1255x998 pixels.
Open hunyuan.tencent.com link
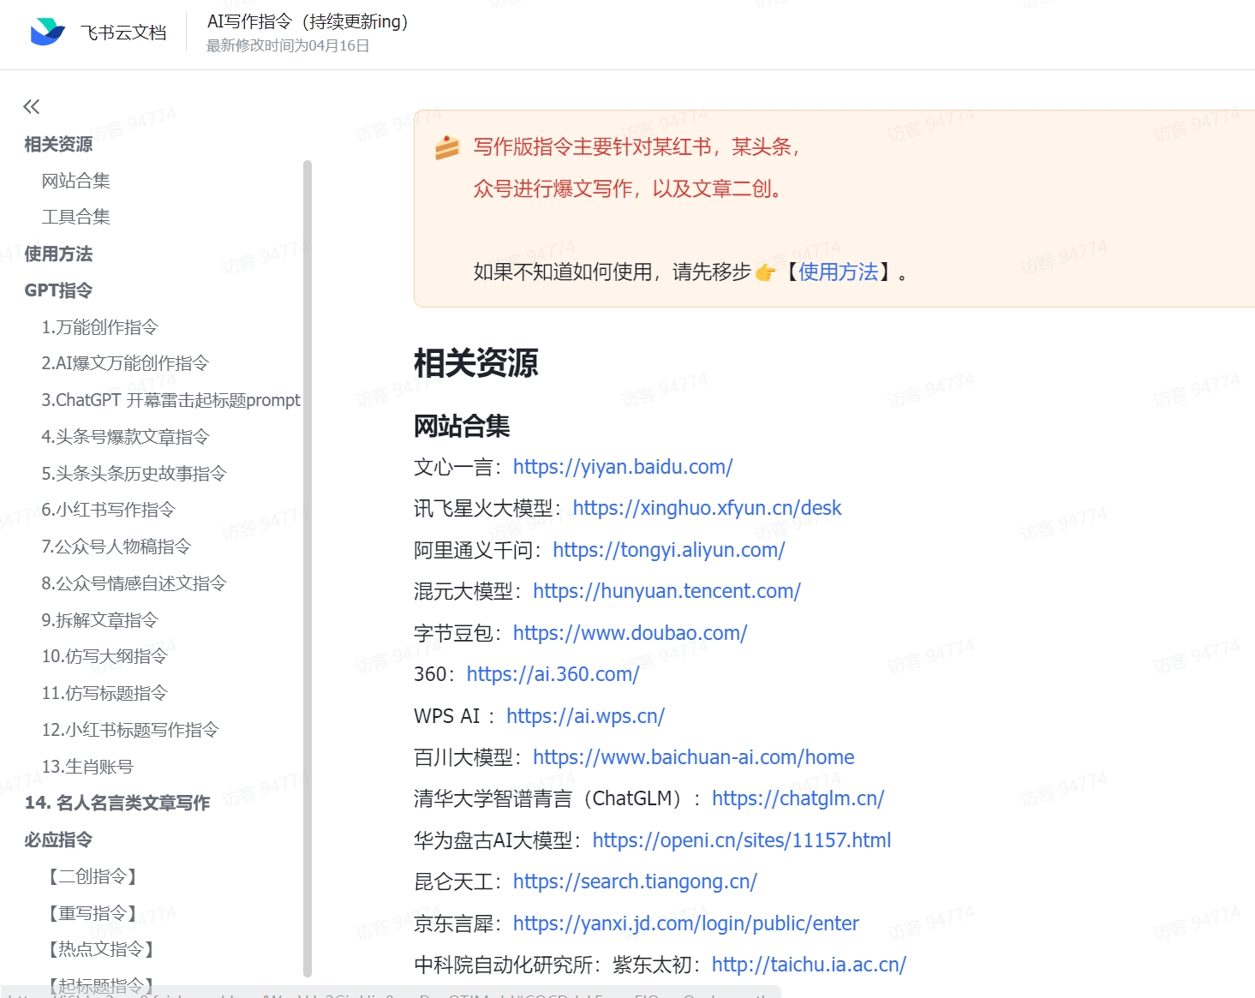pos(666,591)
